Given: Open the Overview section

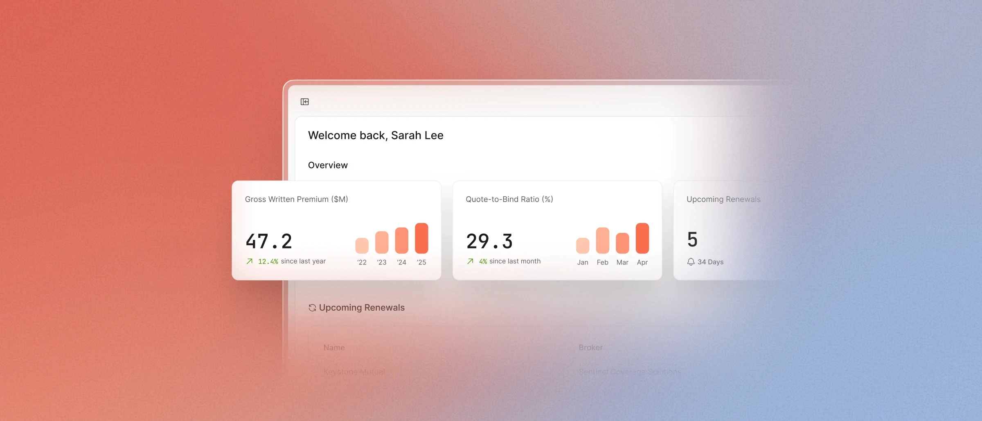Looking at the screenshot, I should pyautogui.click(x=328, y=165).
